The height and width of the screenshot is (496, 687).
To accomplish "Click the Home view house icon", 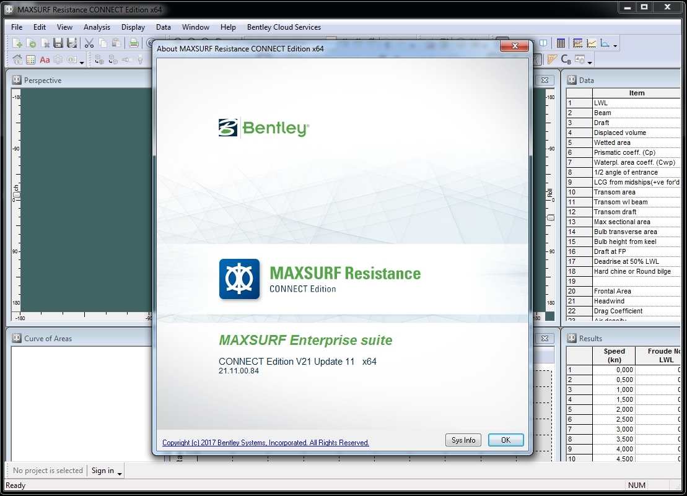I will point(17,59).
